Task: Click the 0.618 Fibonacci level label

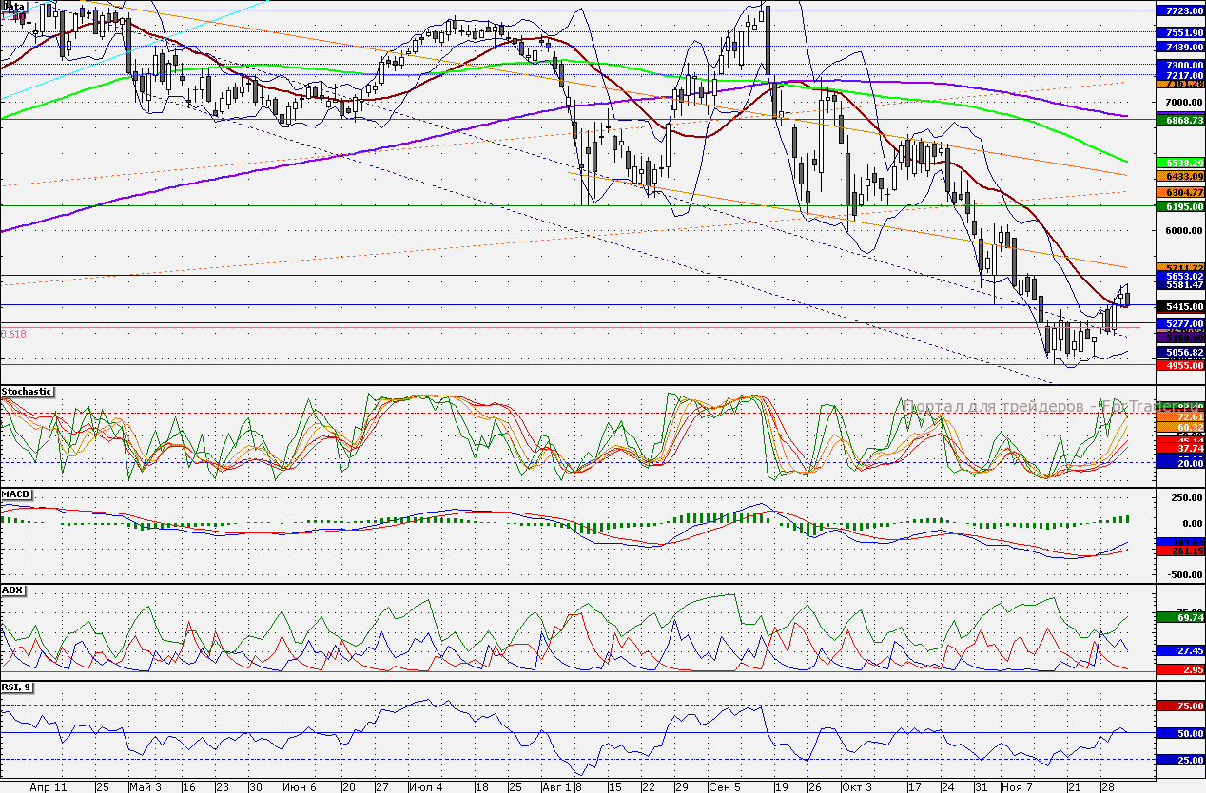Action: point(14,334)
